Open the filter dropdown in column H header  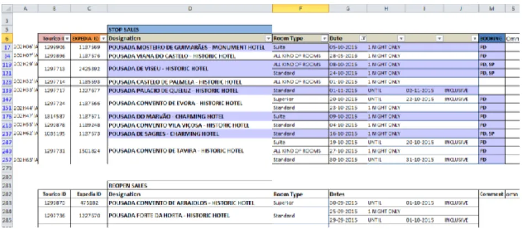pos(401,39)
